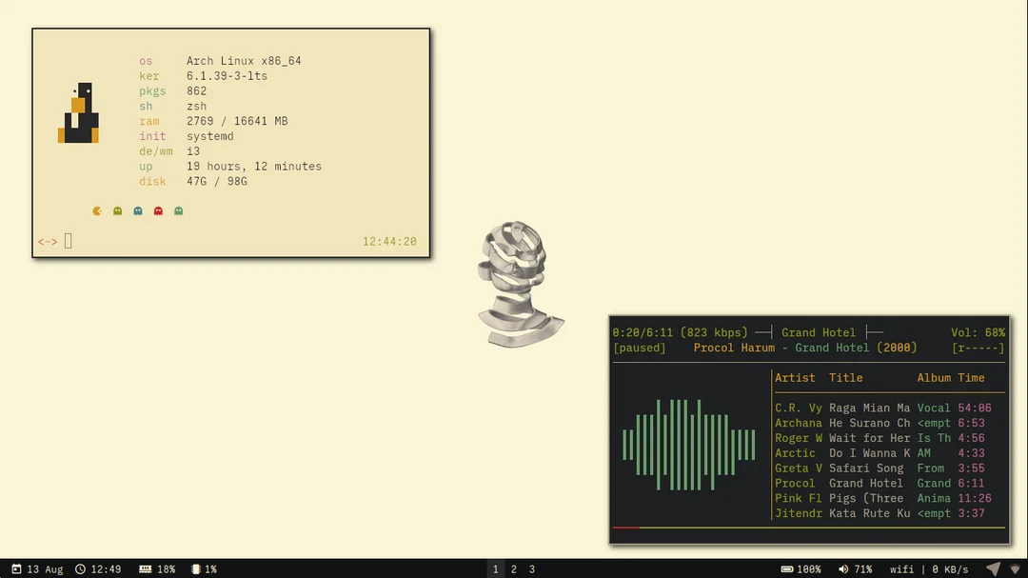Switch to workspace 3
The image size is (1028, 578).
point(532,568)
